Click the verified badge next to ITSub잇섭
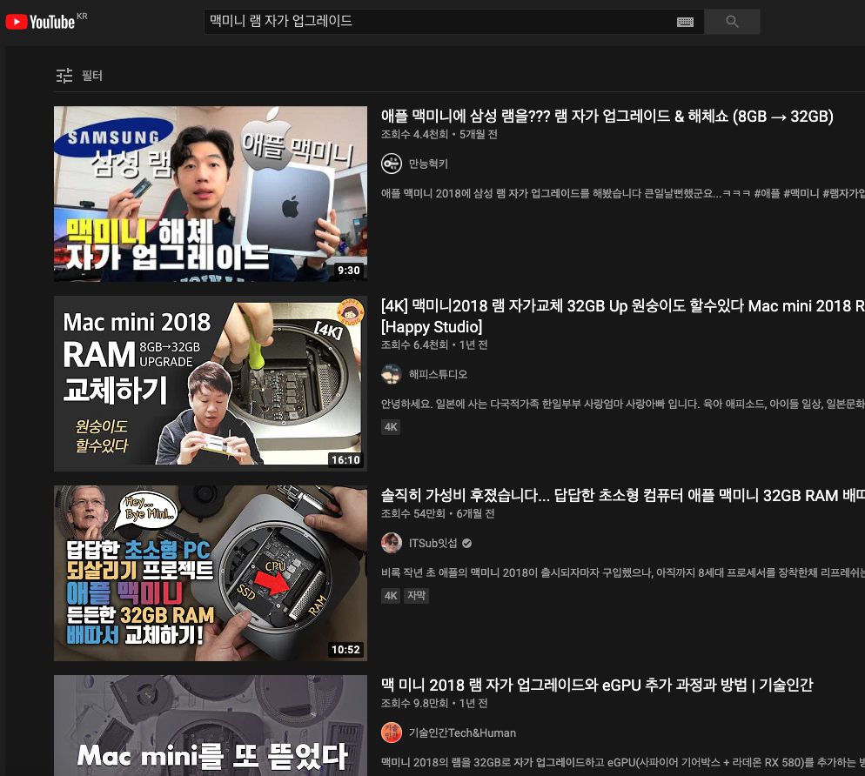The image size is (865, 776). [x=466, y=543]
